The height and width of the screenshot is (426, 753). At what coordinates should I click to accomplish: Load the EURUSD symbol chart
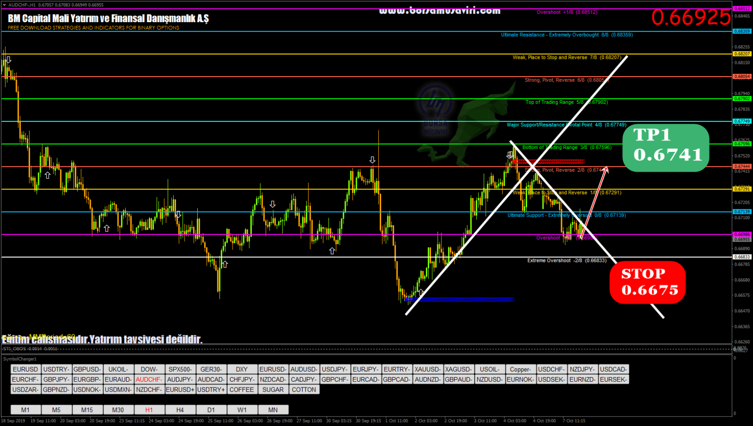25,369
